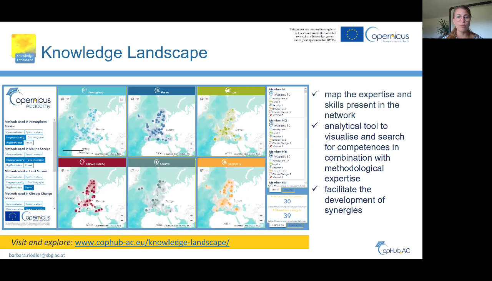Zoom in on the Atmosphere map

[122, 144]
